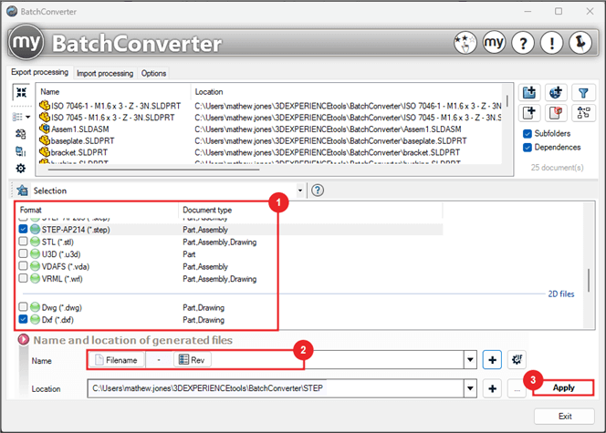Switch to Import processing tab
The height and width of the screenshot is (433, 606).
pos(105,73)
